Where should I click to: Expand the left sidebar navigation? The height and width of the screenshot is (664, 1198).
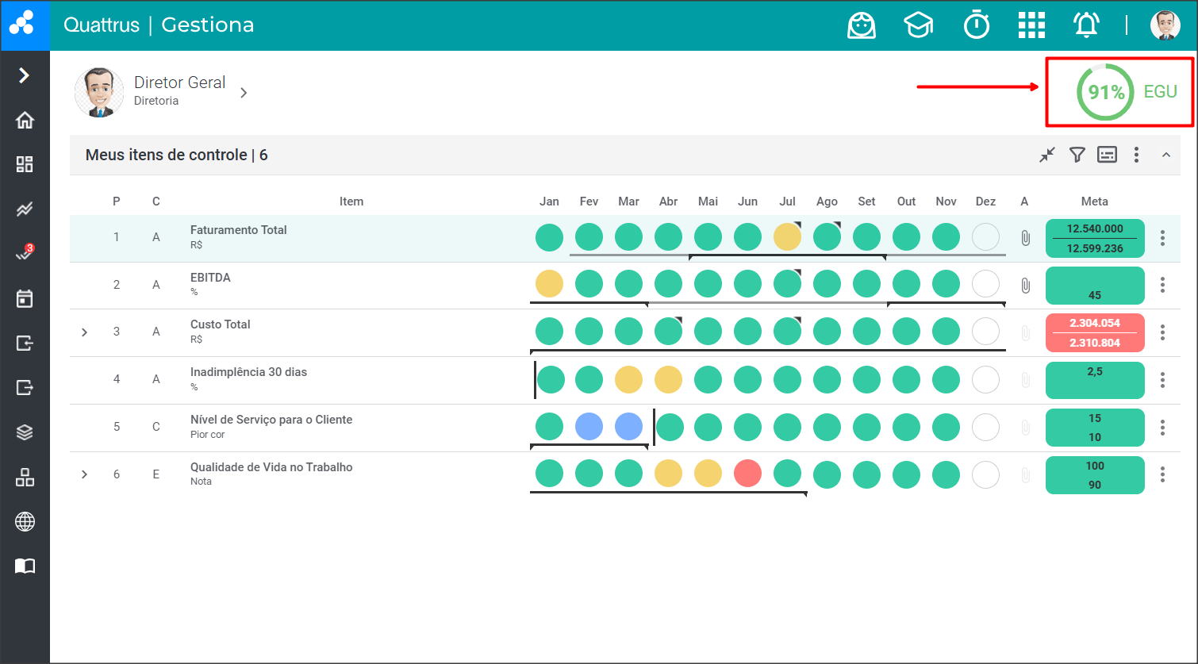[25, 75]
